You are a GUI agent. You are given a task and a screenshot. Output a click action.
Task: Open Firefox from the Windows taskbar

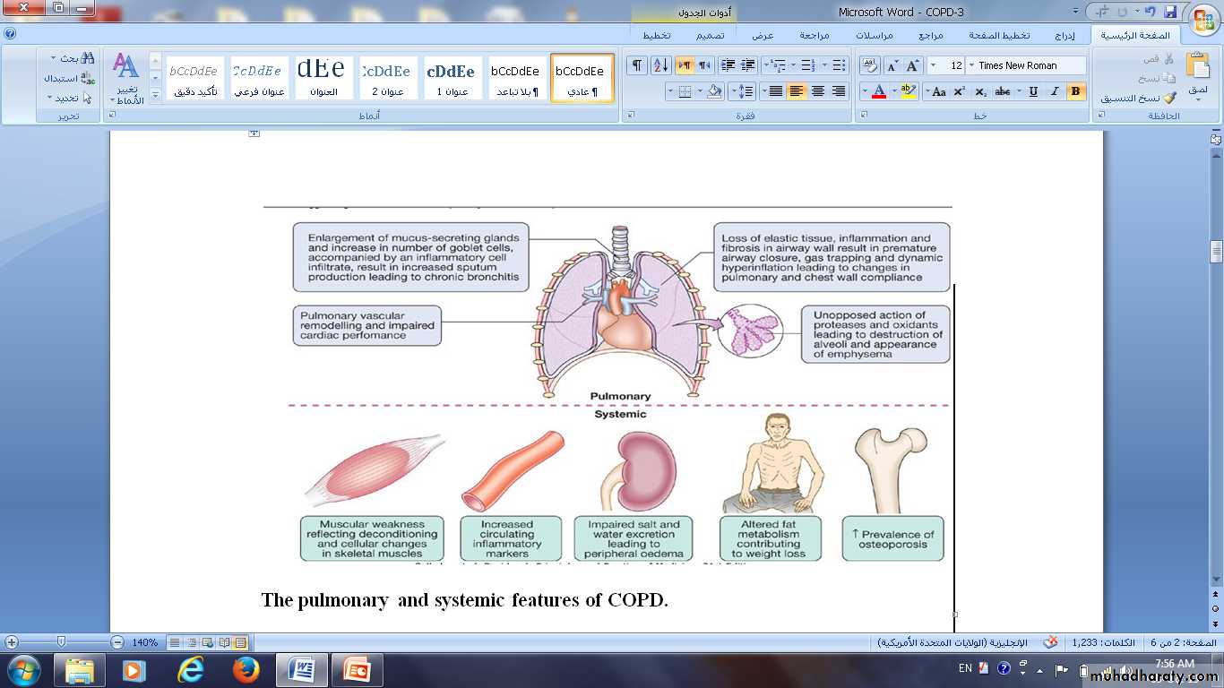246,669
